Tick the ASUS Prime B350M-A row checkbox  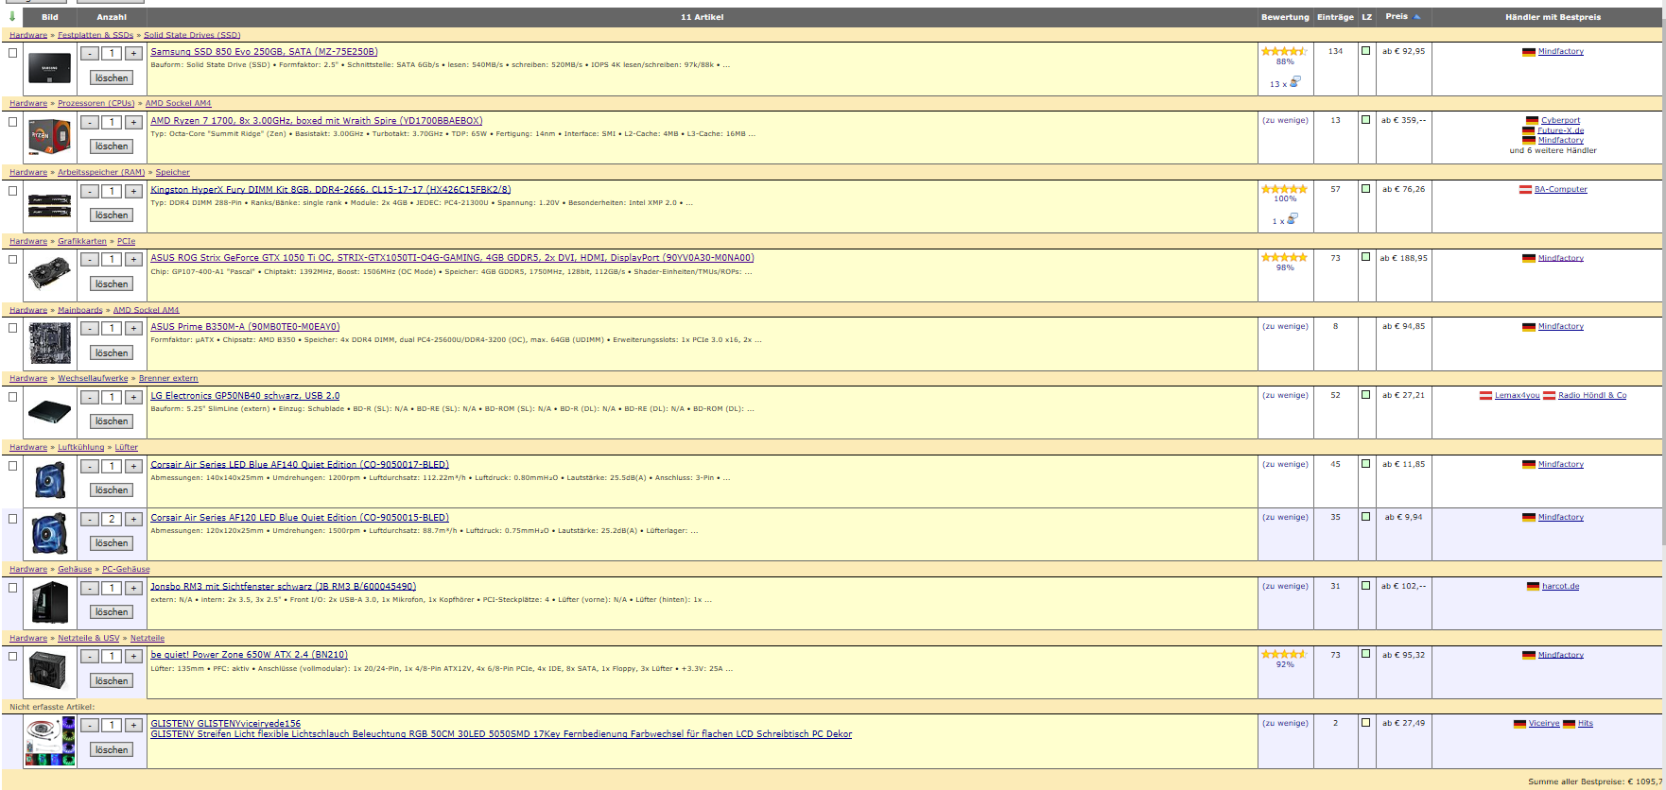pyautogui.click(x=12, y=328)
